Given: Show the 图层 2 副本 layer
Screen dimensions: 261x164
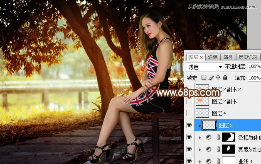Looking at the screenshot, I should pos(189,101).
